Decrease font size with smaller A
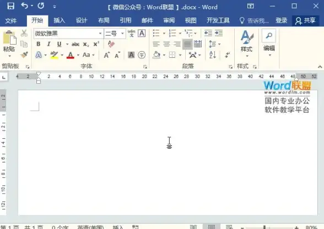The image size is (324, 229). [117, 55]
